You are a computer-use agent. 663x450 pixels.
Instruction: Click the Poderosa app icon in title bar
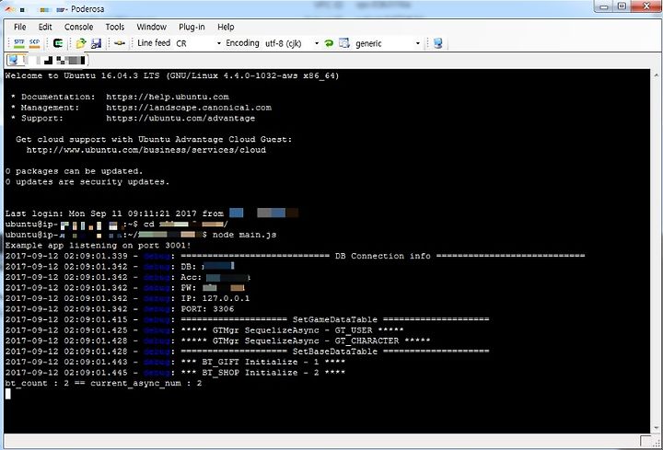(10, 9)
